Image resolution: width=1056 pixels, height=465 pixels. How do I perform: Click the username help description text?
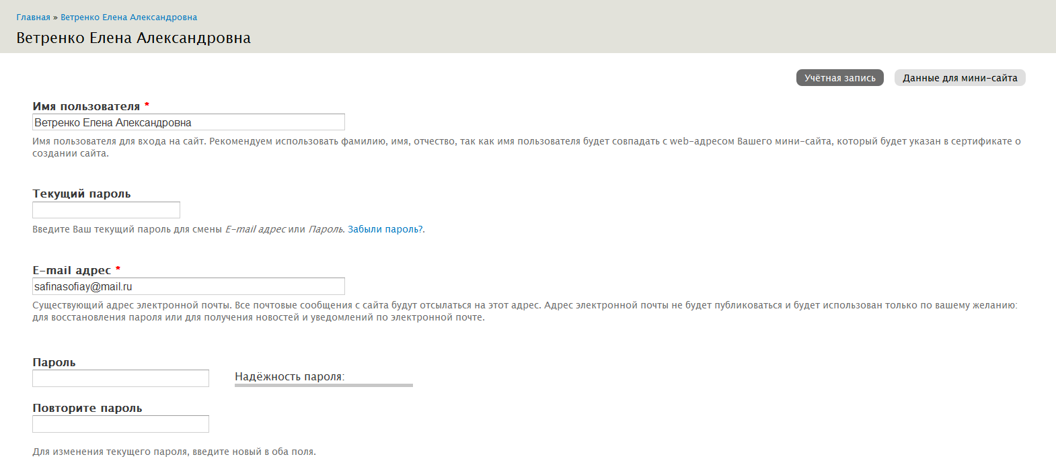(527, 147)
